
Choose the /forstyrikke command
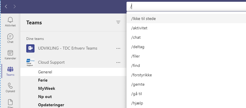click(x=186, y=75)
